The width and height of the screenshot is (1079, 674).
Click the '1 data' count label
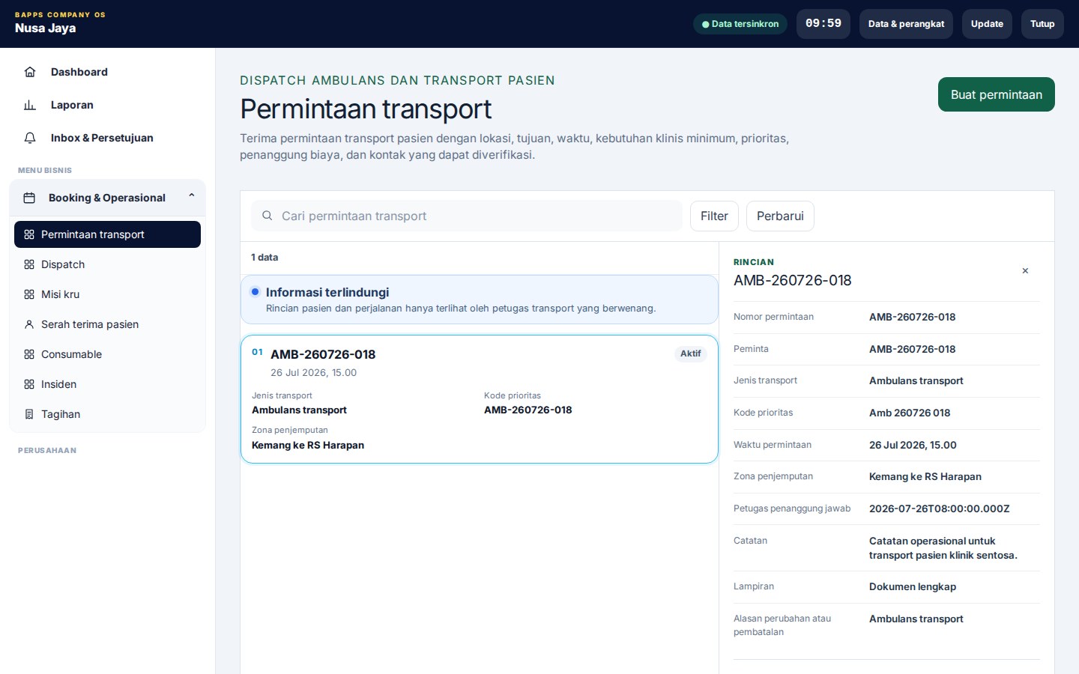click(265, 258)
